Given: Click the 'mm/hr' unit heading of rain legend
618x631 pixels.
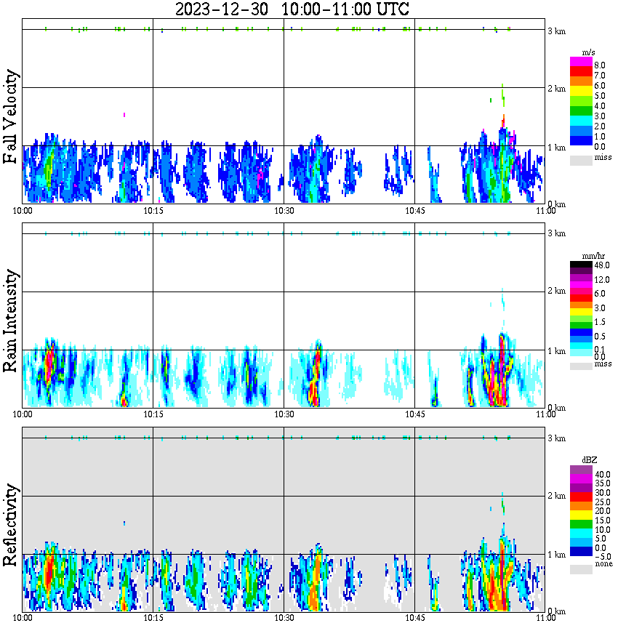Looking at the screenshot, I should coord(593,257).
